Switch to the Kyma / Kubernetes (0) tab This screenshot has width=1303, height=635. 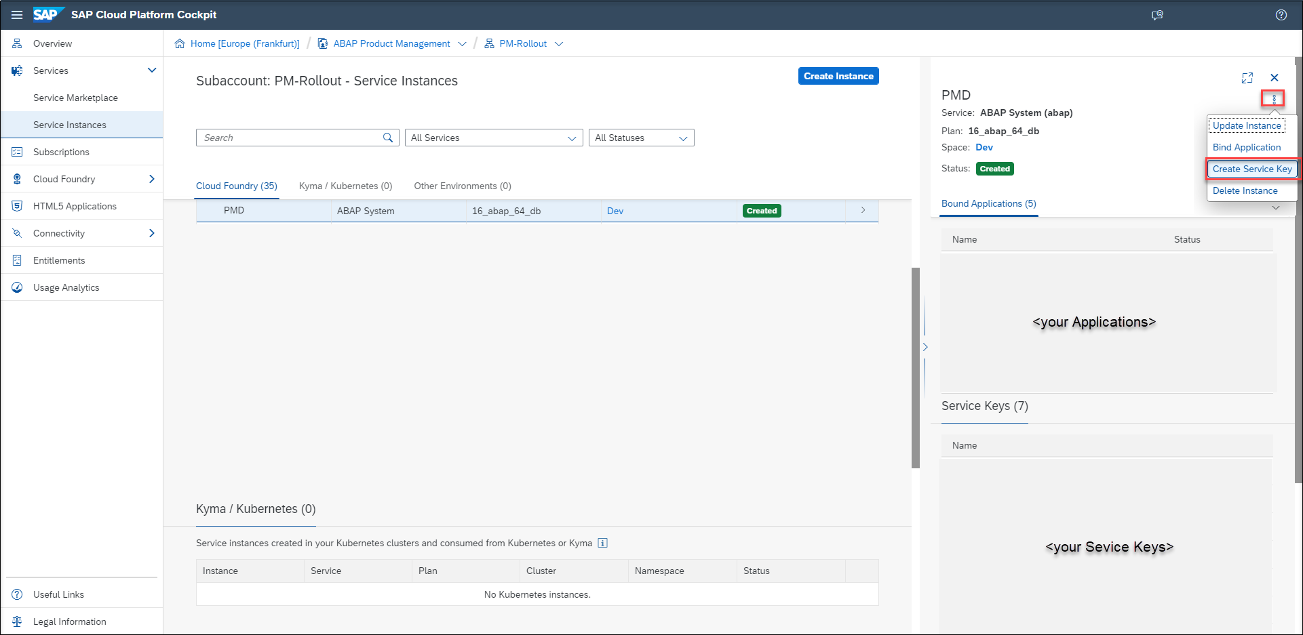[x=346, y=186]
